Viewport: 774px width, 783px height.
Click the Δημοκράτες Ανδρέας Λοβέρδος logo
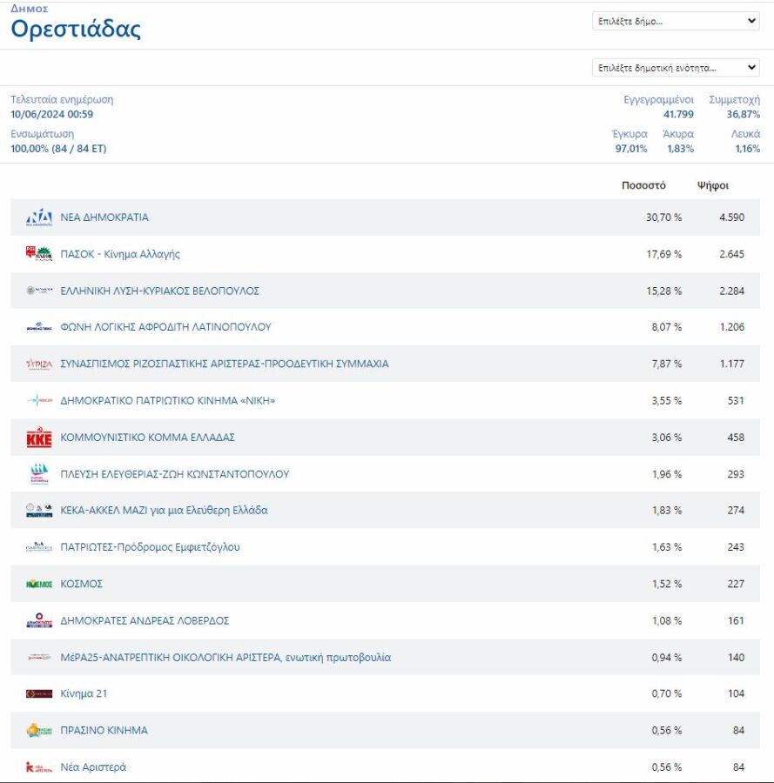(x=39, y=621)
